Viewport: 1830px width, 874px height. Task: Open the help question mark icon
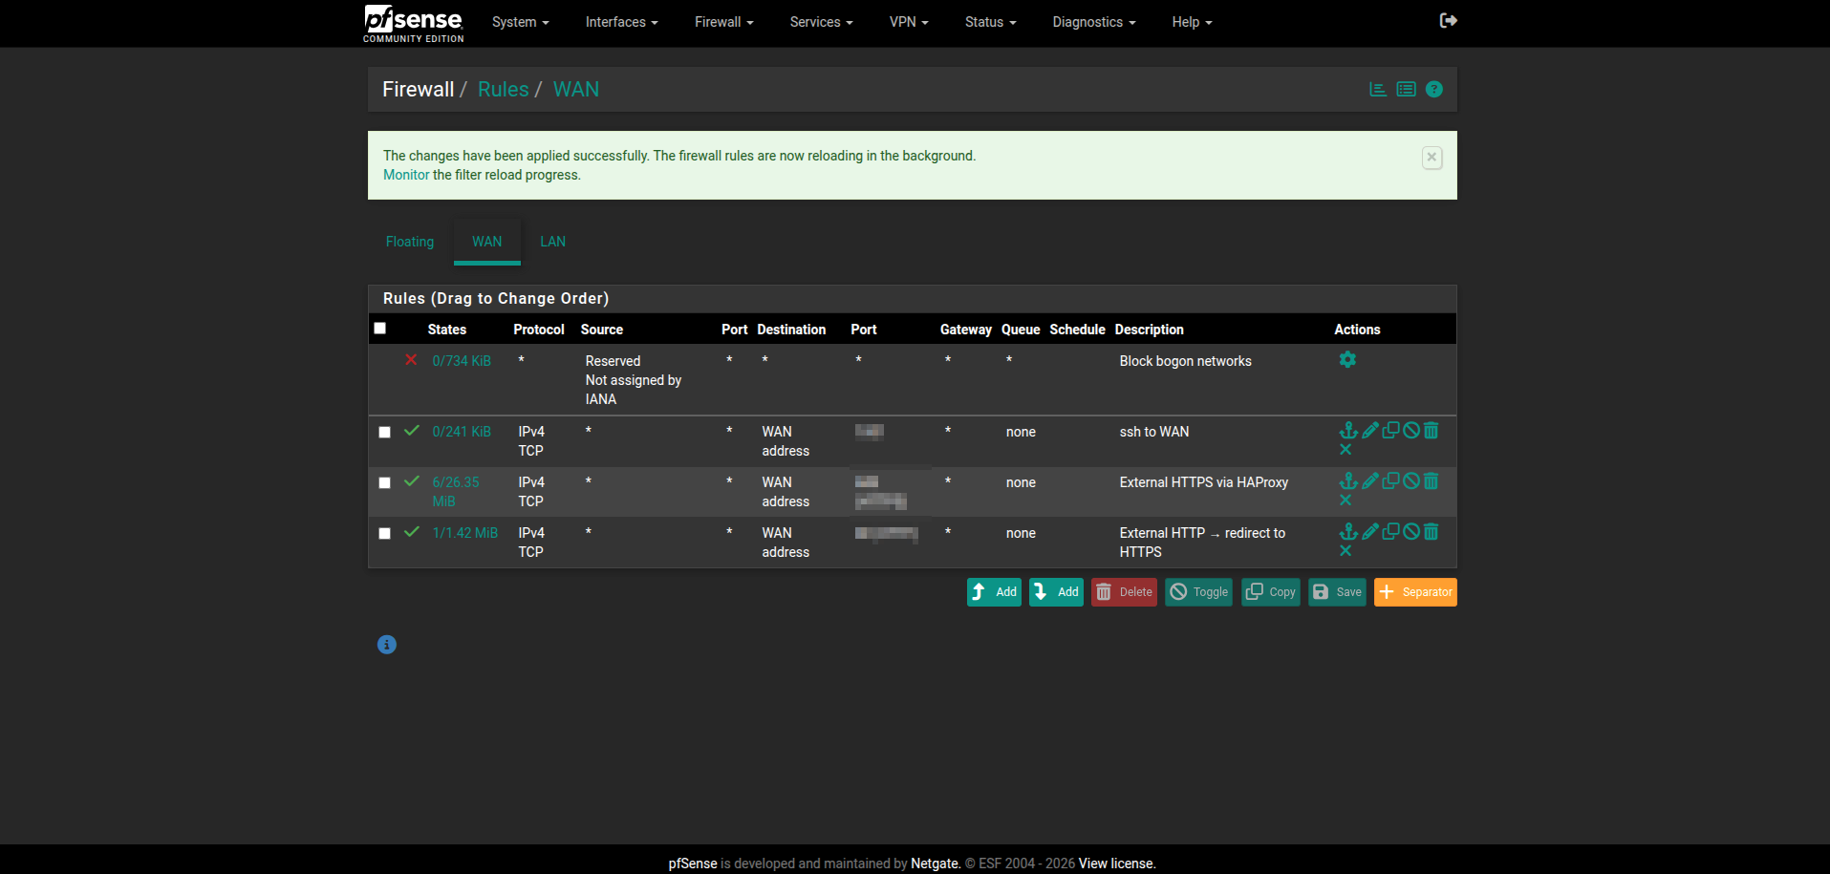coord(1433,89)
